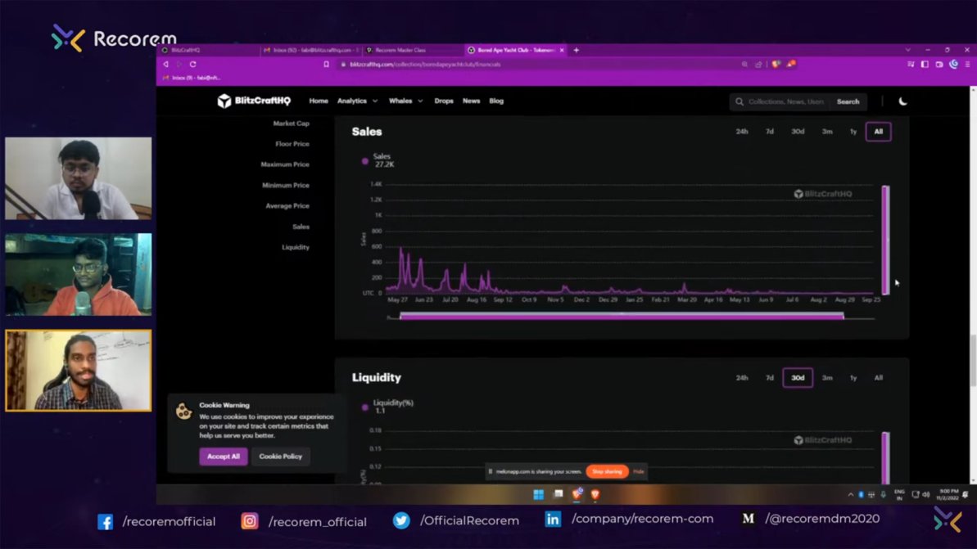Select Maximum Price in sidebar

[285, 164]
